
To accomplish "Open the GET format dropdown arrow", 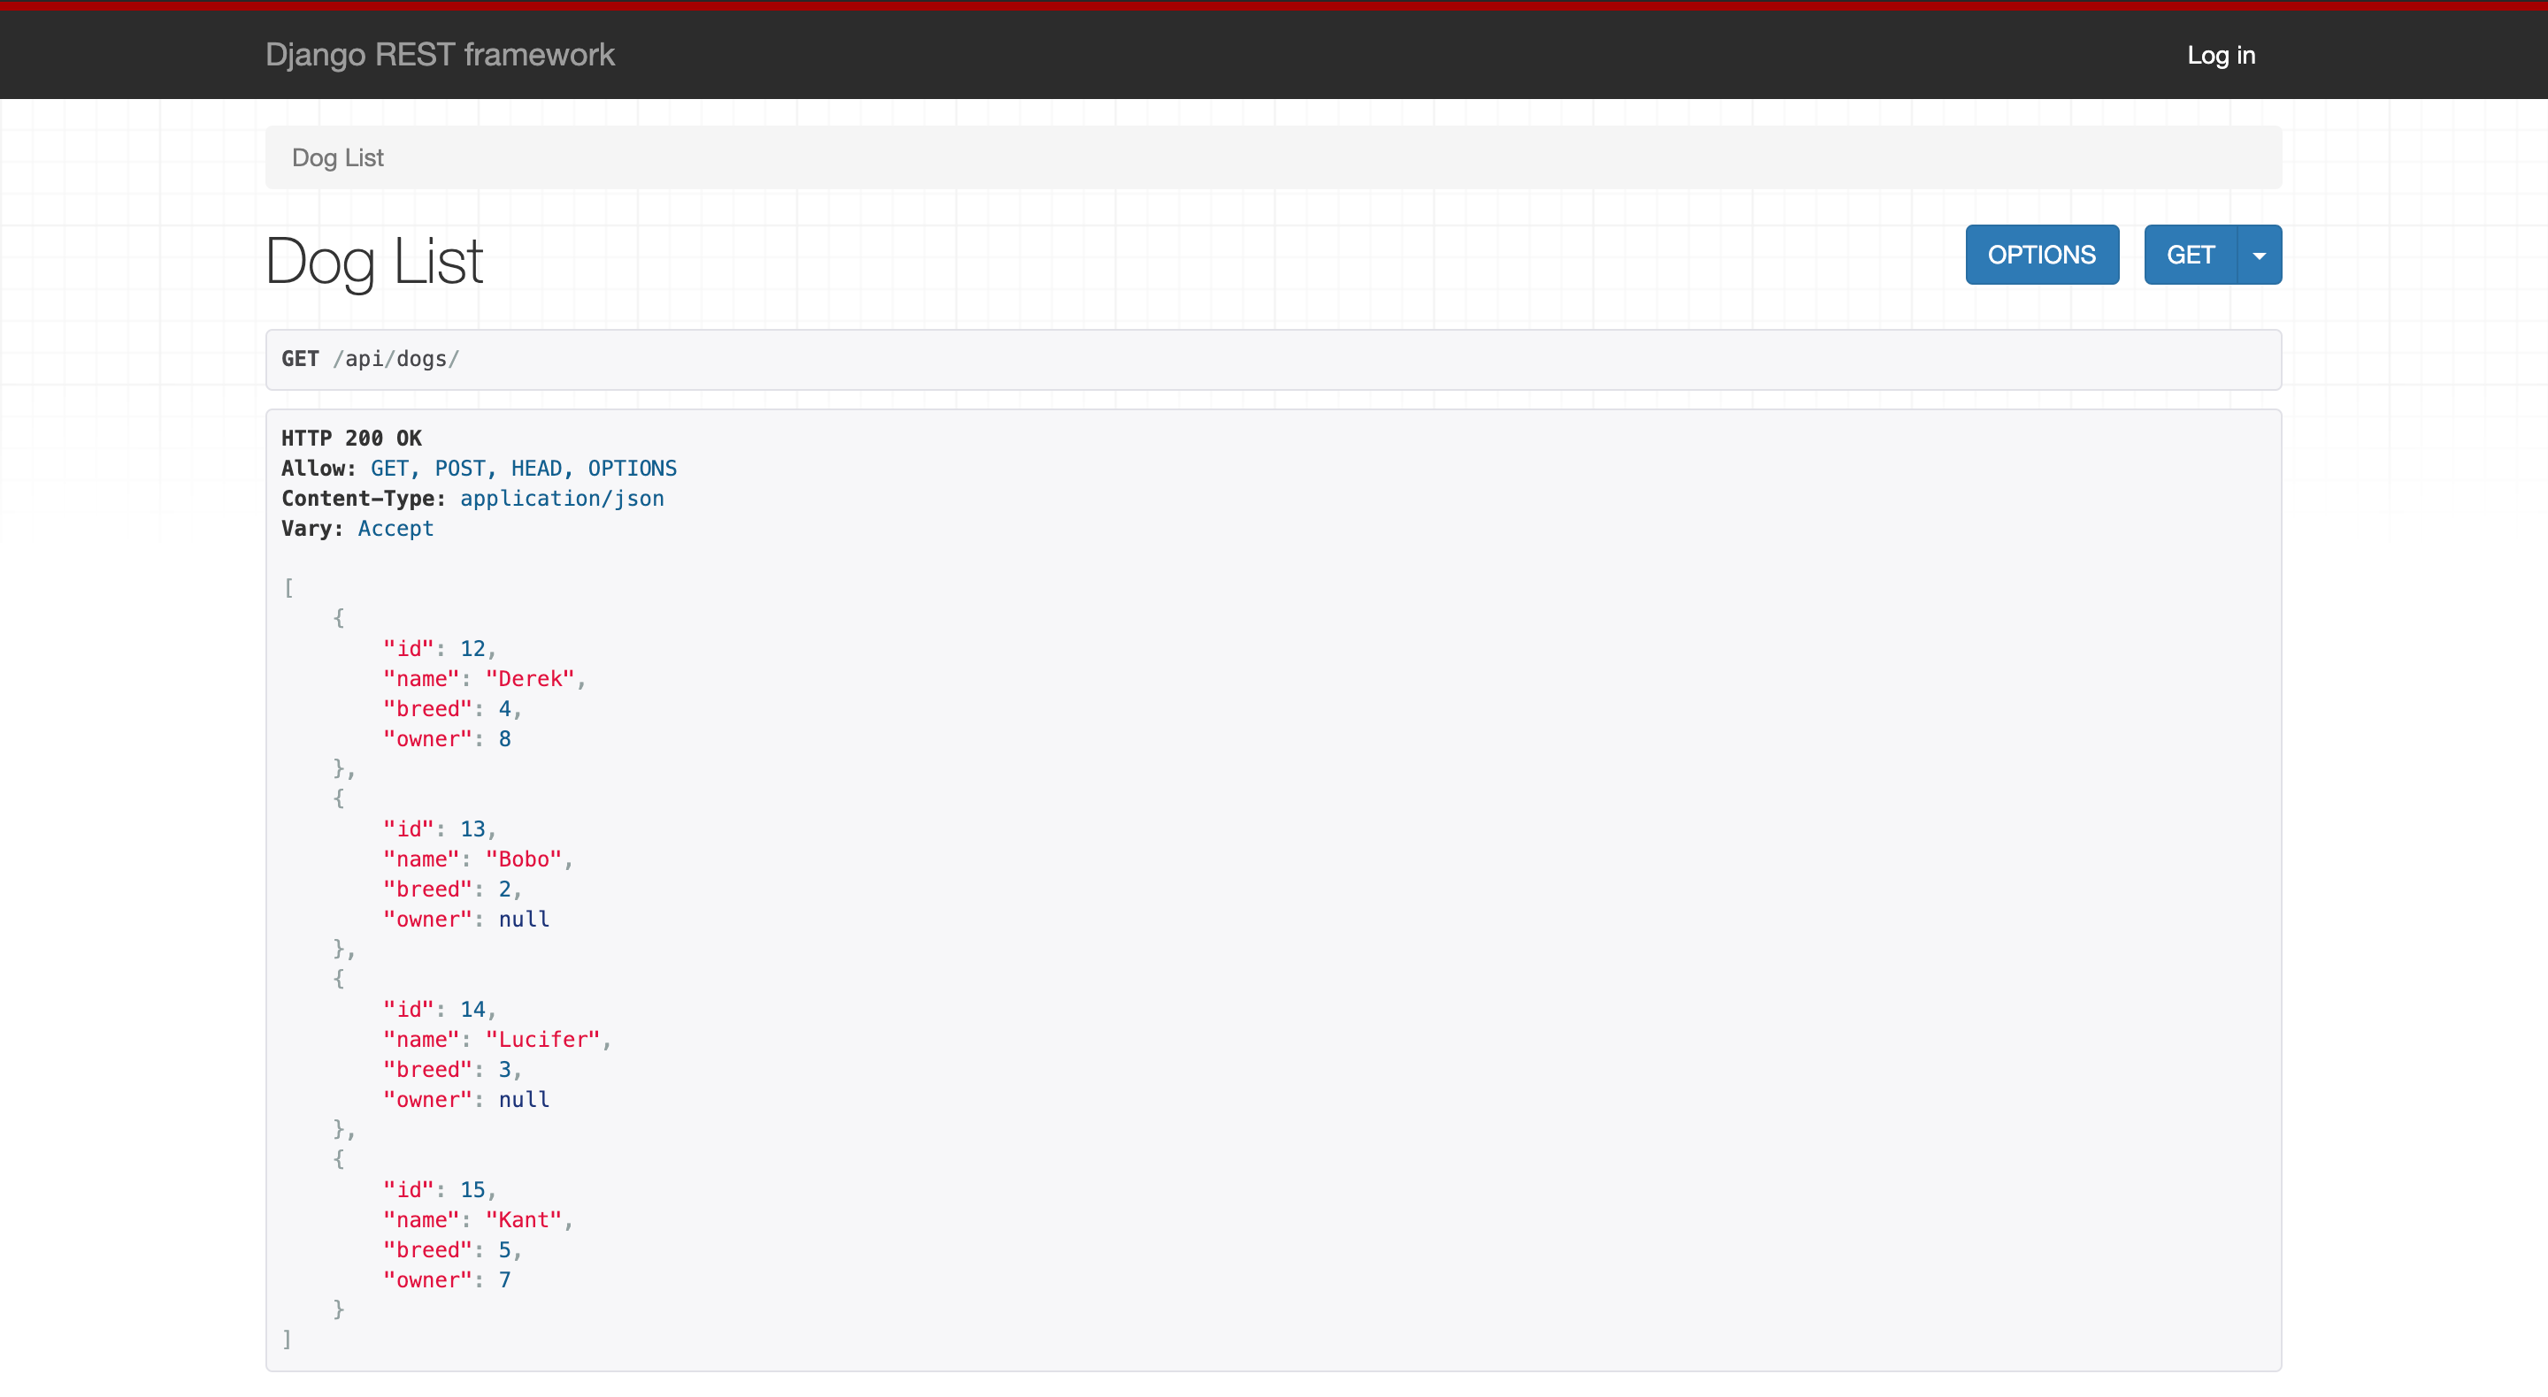I will (2260, 254).
